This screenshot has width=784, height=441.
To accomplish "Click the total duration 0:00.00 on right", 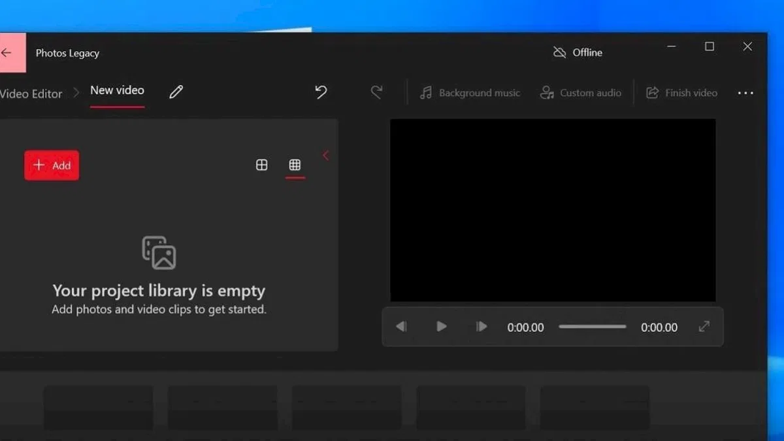I will [659, 327].
